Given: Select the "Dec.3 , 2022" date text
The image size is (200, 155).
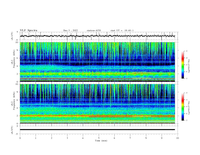Looking at the screenshot, I should [70, 30].
